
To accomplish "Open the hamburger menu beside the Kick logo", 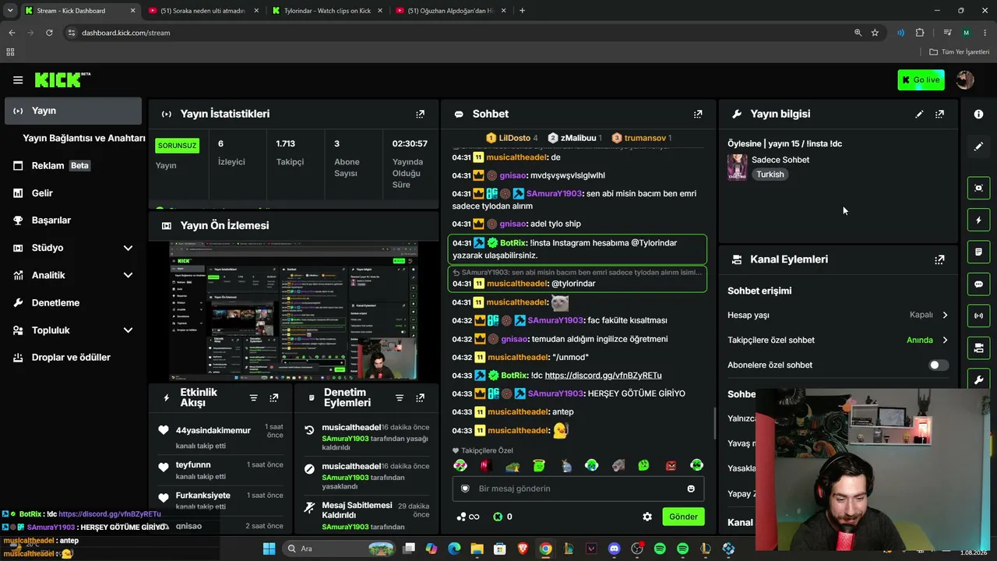I will [18, 80].
